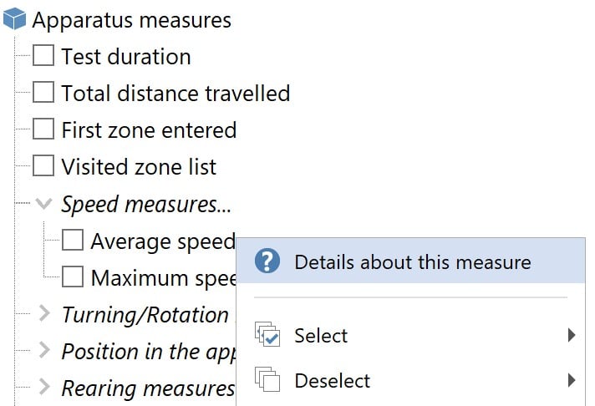Viewport: 595px width, 406px height.
Task: Collapse the Speed measures group
Action: (44, 204)
